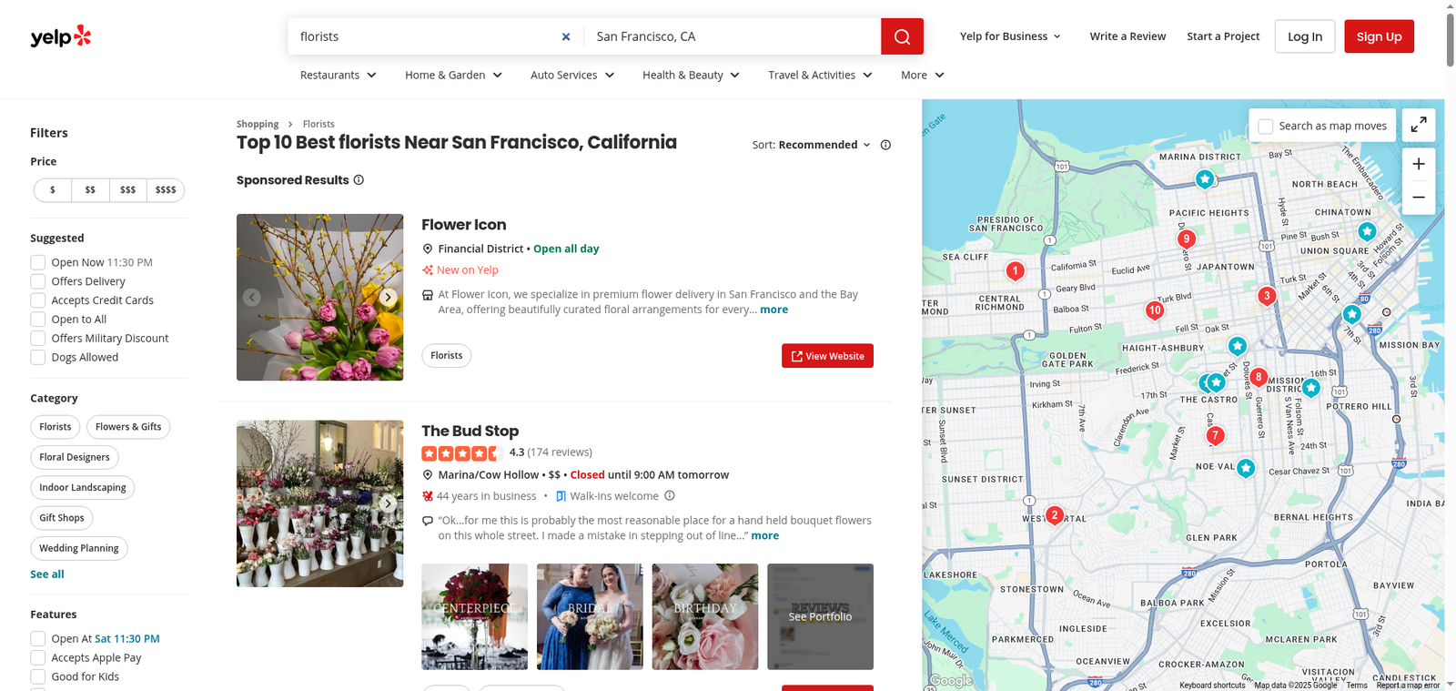The width and height of the screenshot is (1456, 691).
Task: Open the Write a Review link
Action: 1127,36
